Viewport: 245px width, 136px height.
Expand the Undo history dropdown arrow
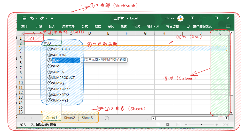(36, 18)
